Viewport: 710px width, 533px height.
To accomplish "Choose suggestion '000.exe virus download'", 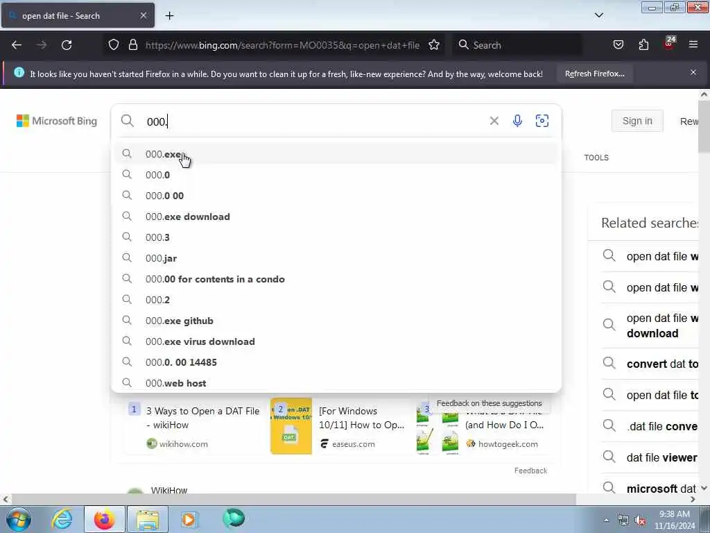I will pyautogui.click(x=336, y=341).
